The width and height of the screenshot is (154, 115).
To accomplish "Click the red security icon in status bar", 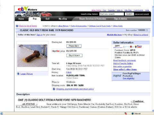I will (125, 113).
